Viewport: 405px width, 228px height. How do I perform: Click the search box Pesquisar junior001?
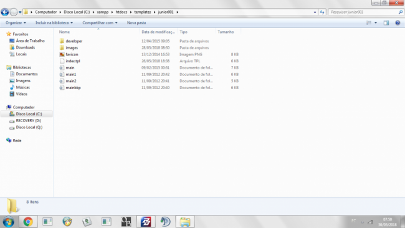coord(363,12)
